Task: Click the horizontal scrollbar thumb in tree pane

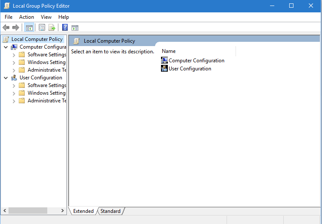Action: [28, 211]
